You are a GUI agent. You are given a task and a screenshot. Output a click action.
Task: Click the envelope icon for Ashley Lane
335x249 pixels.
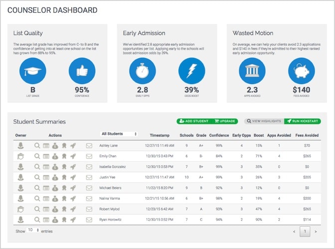point(89,146)
